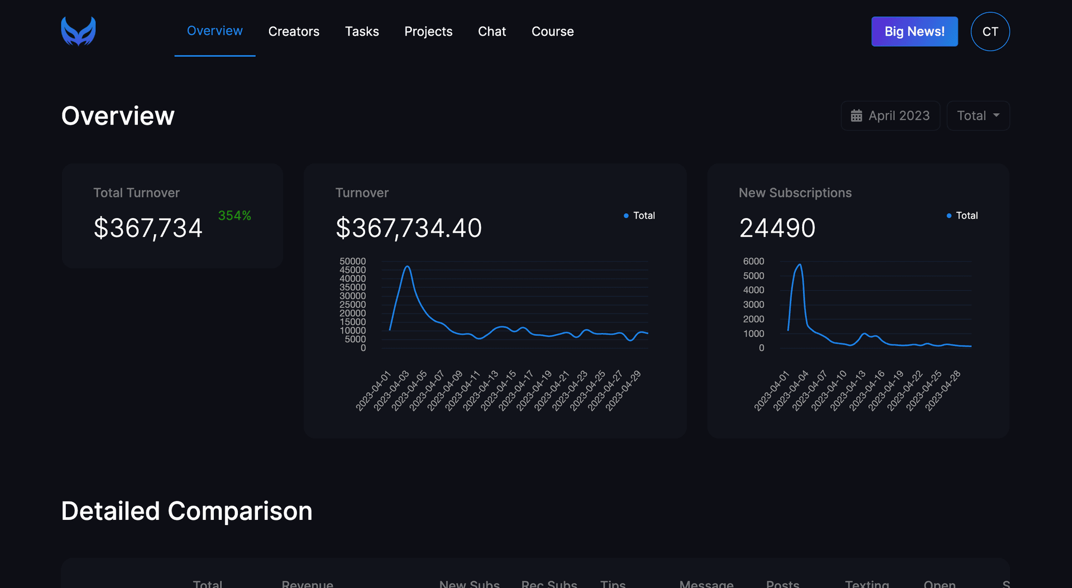Screen dimensions: 1072x588
Task: Expand the Total filter dropdown
Action: tap(978, 116)
